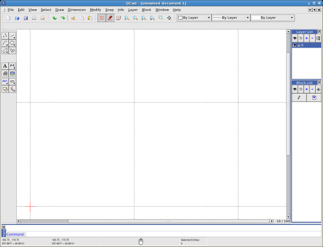The image size is (323, 247).
Task: Toggle visibility eye of layer 0
Action: (294, 45)
